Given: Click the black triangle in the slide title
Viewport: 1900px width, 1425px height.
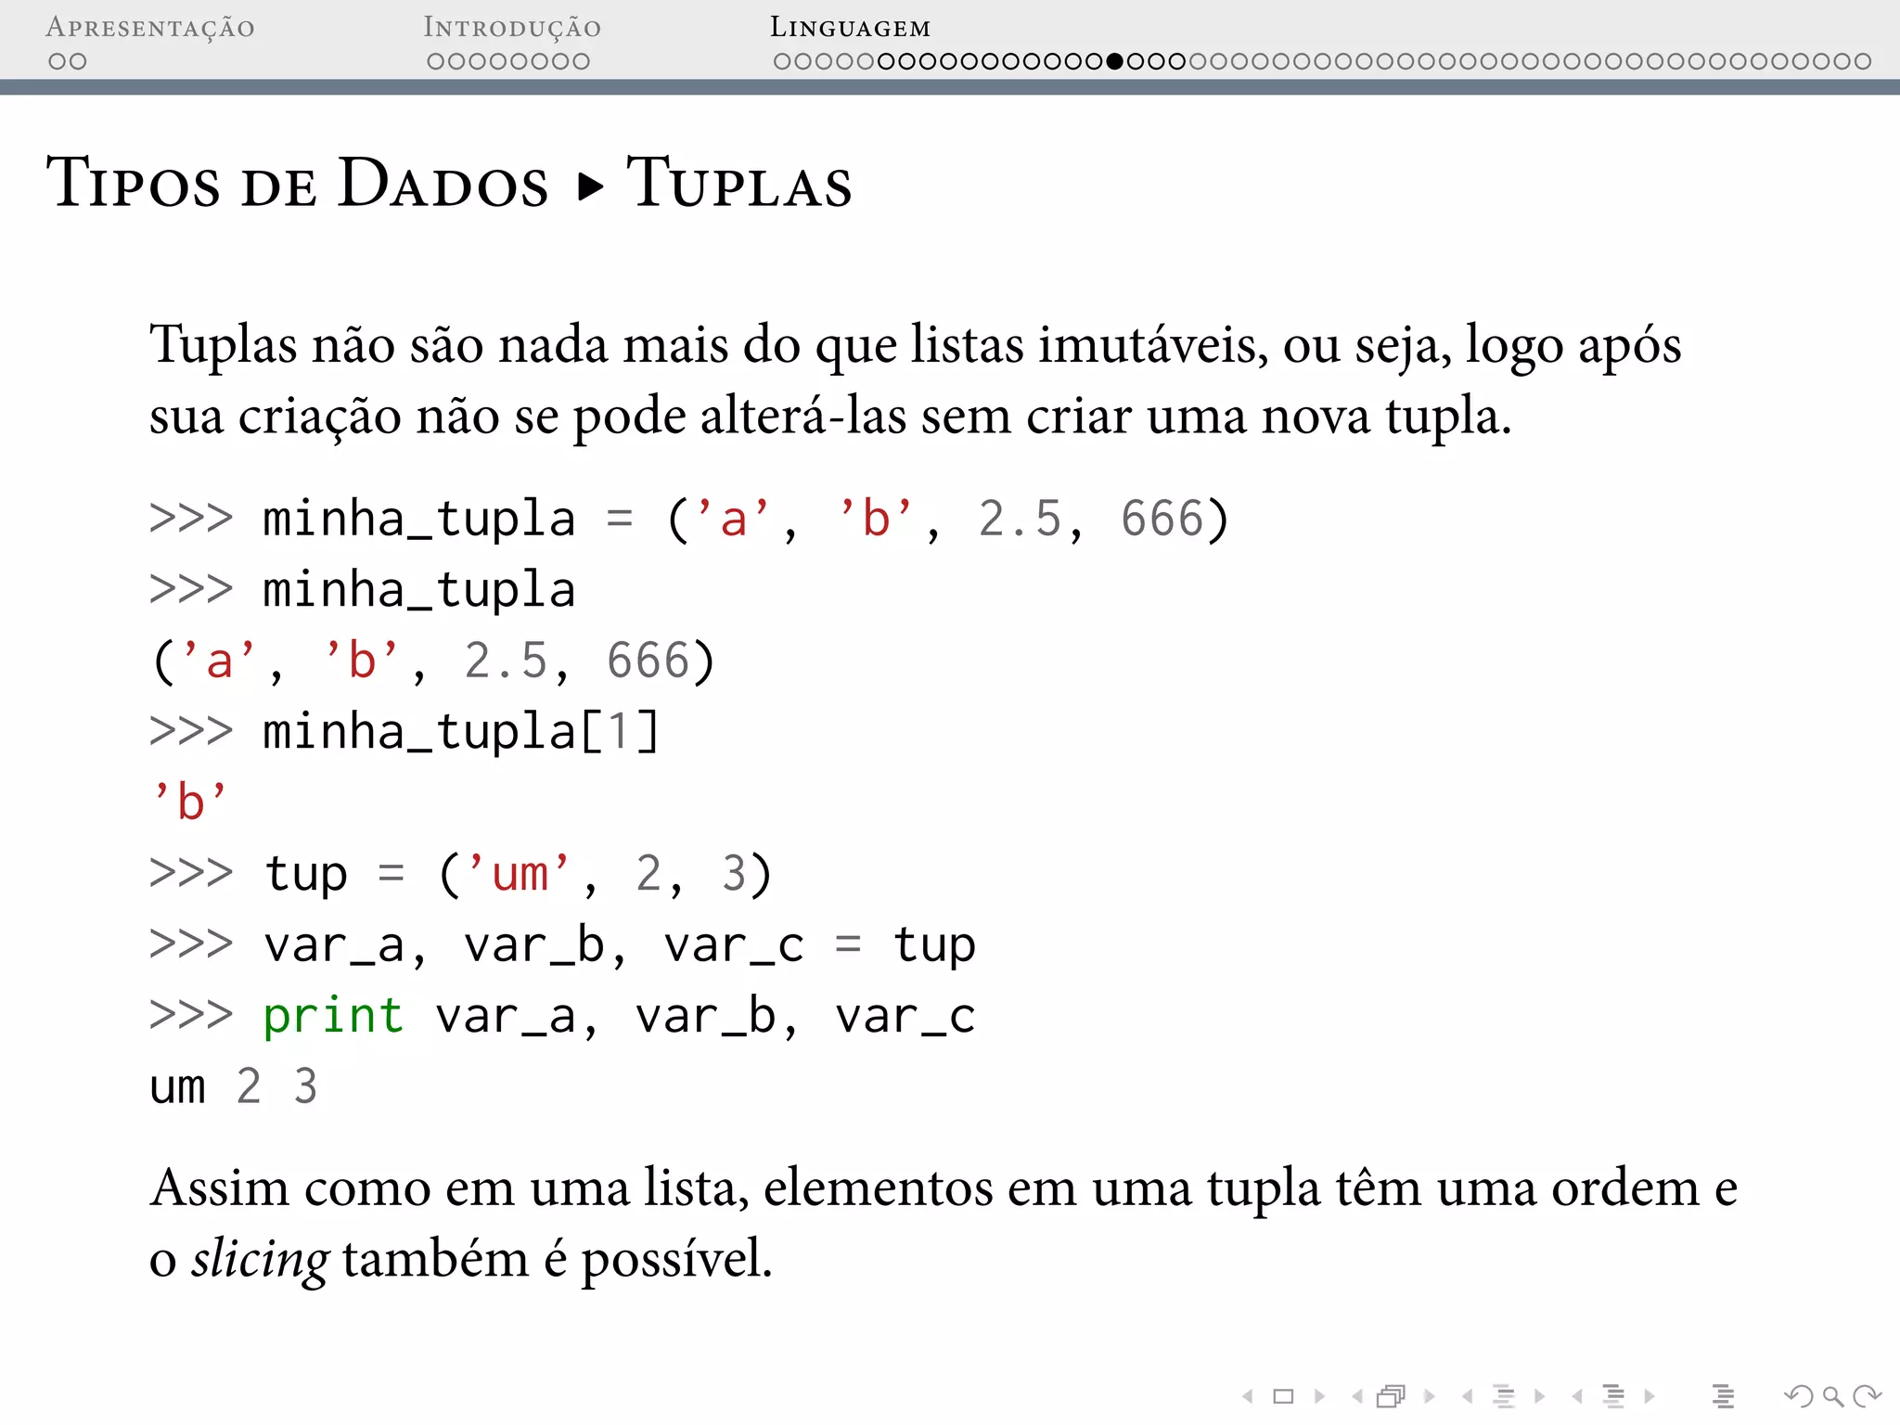Looking at the screenshot, I should pos(590,186).
